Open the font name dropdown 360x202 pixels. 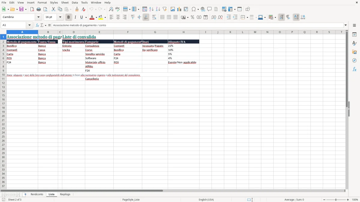click(38, 17)
